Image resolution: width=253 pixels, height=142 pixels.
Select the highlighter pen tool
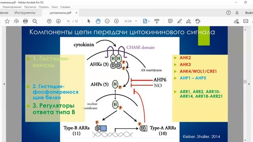click(179, 21)
